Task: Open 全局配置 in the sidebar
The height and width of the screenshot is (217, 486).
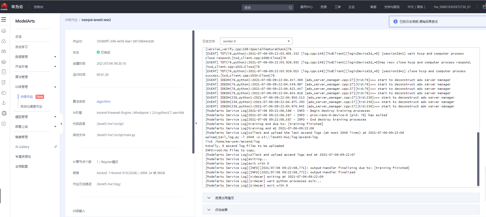Action: (22, 167)
